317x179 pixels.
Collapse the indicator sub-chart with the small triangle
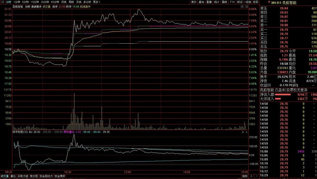(243, 132)
